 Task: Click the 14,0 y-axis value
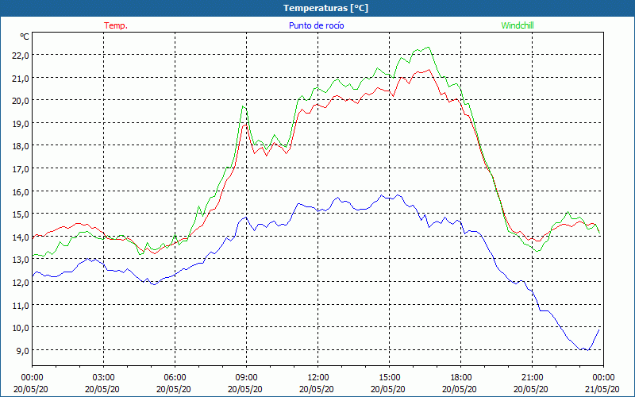21,237
